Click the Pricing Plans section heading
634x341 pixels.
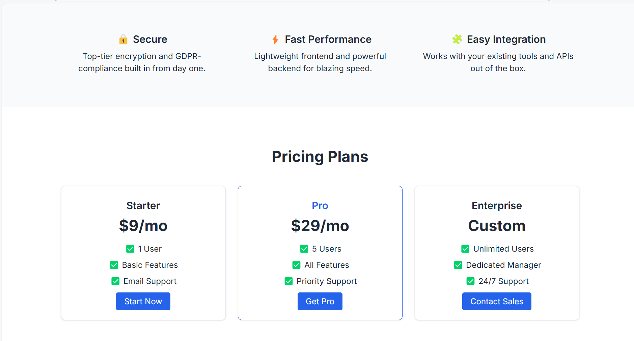coord(320,157)
